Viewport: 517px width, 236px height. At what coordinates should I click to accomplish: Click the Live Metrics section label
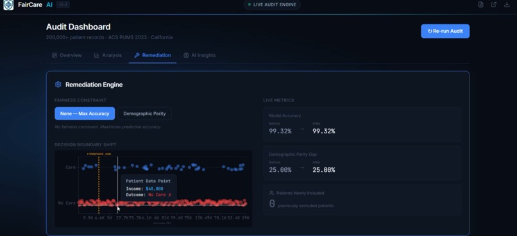click(278, 100)
